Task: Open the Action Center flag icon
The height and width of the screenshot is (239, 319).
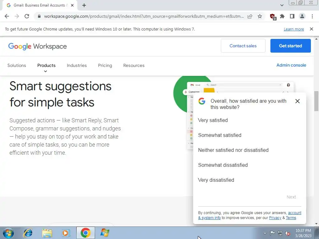Action: click(272, 233)
